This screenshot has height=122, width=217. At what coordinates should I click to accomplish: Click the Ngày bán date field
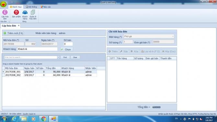49,44
